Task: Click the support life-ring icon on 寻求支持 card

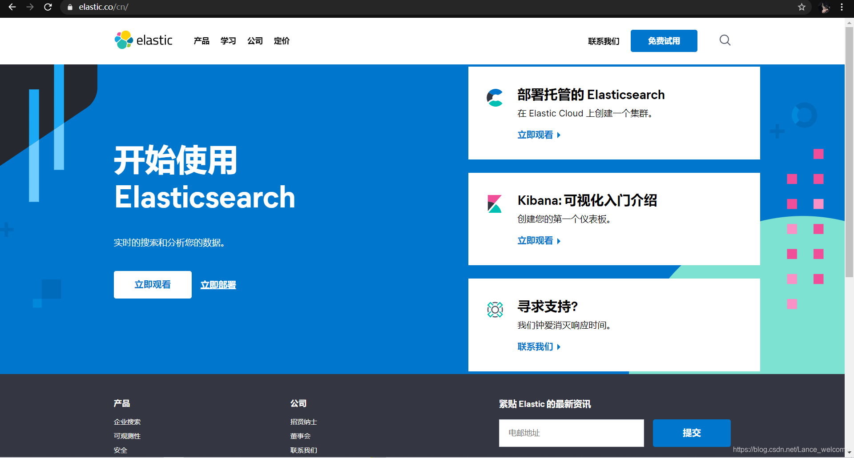Action: point(495,310)
